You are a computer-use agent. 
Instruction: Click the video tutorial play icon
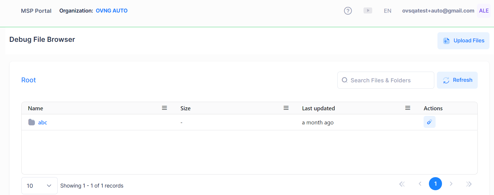coord(368,11)
